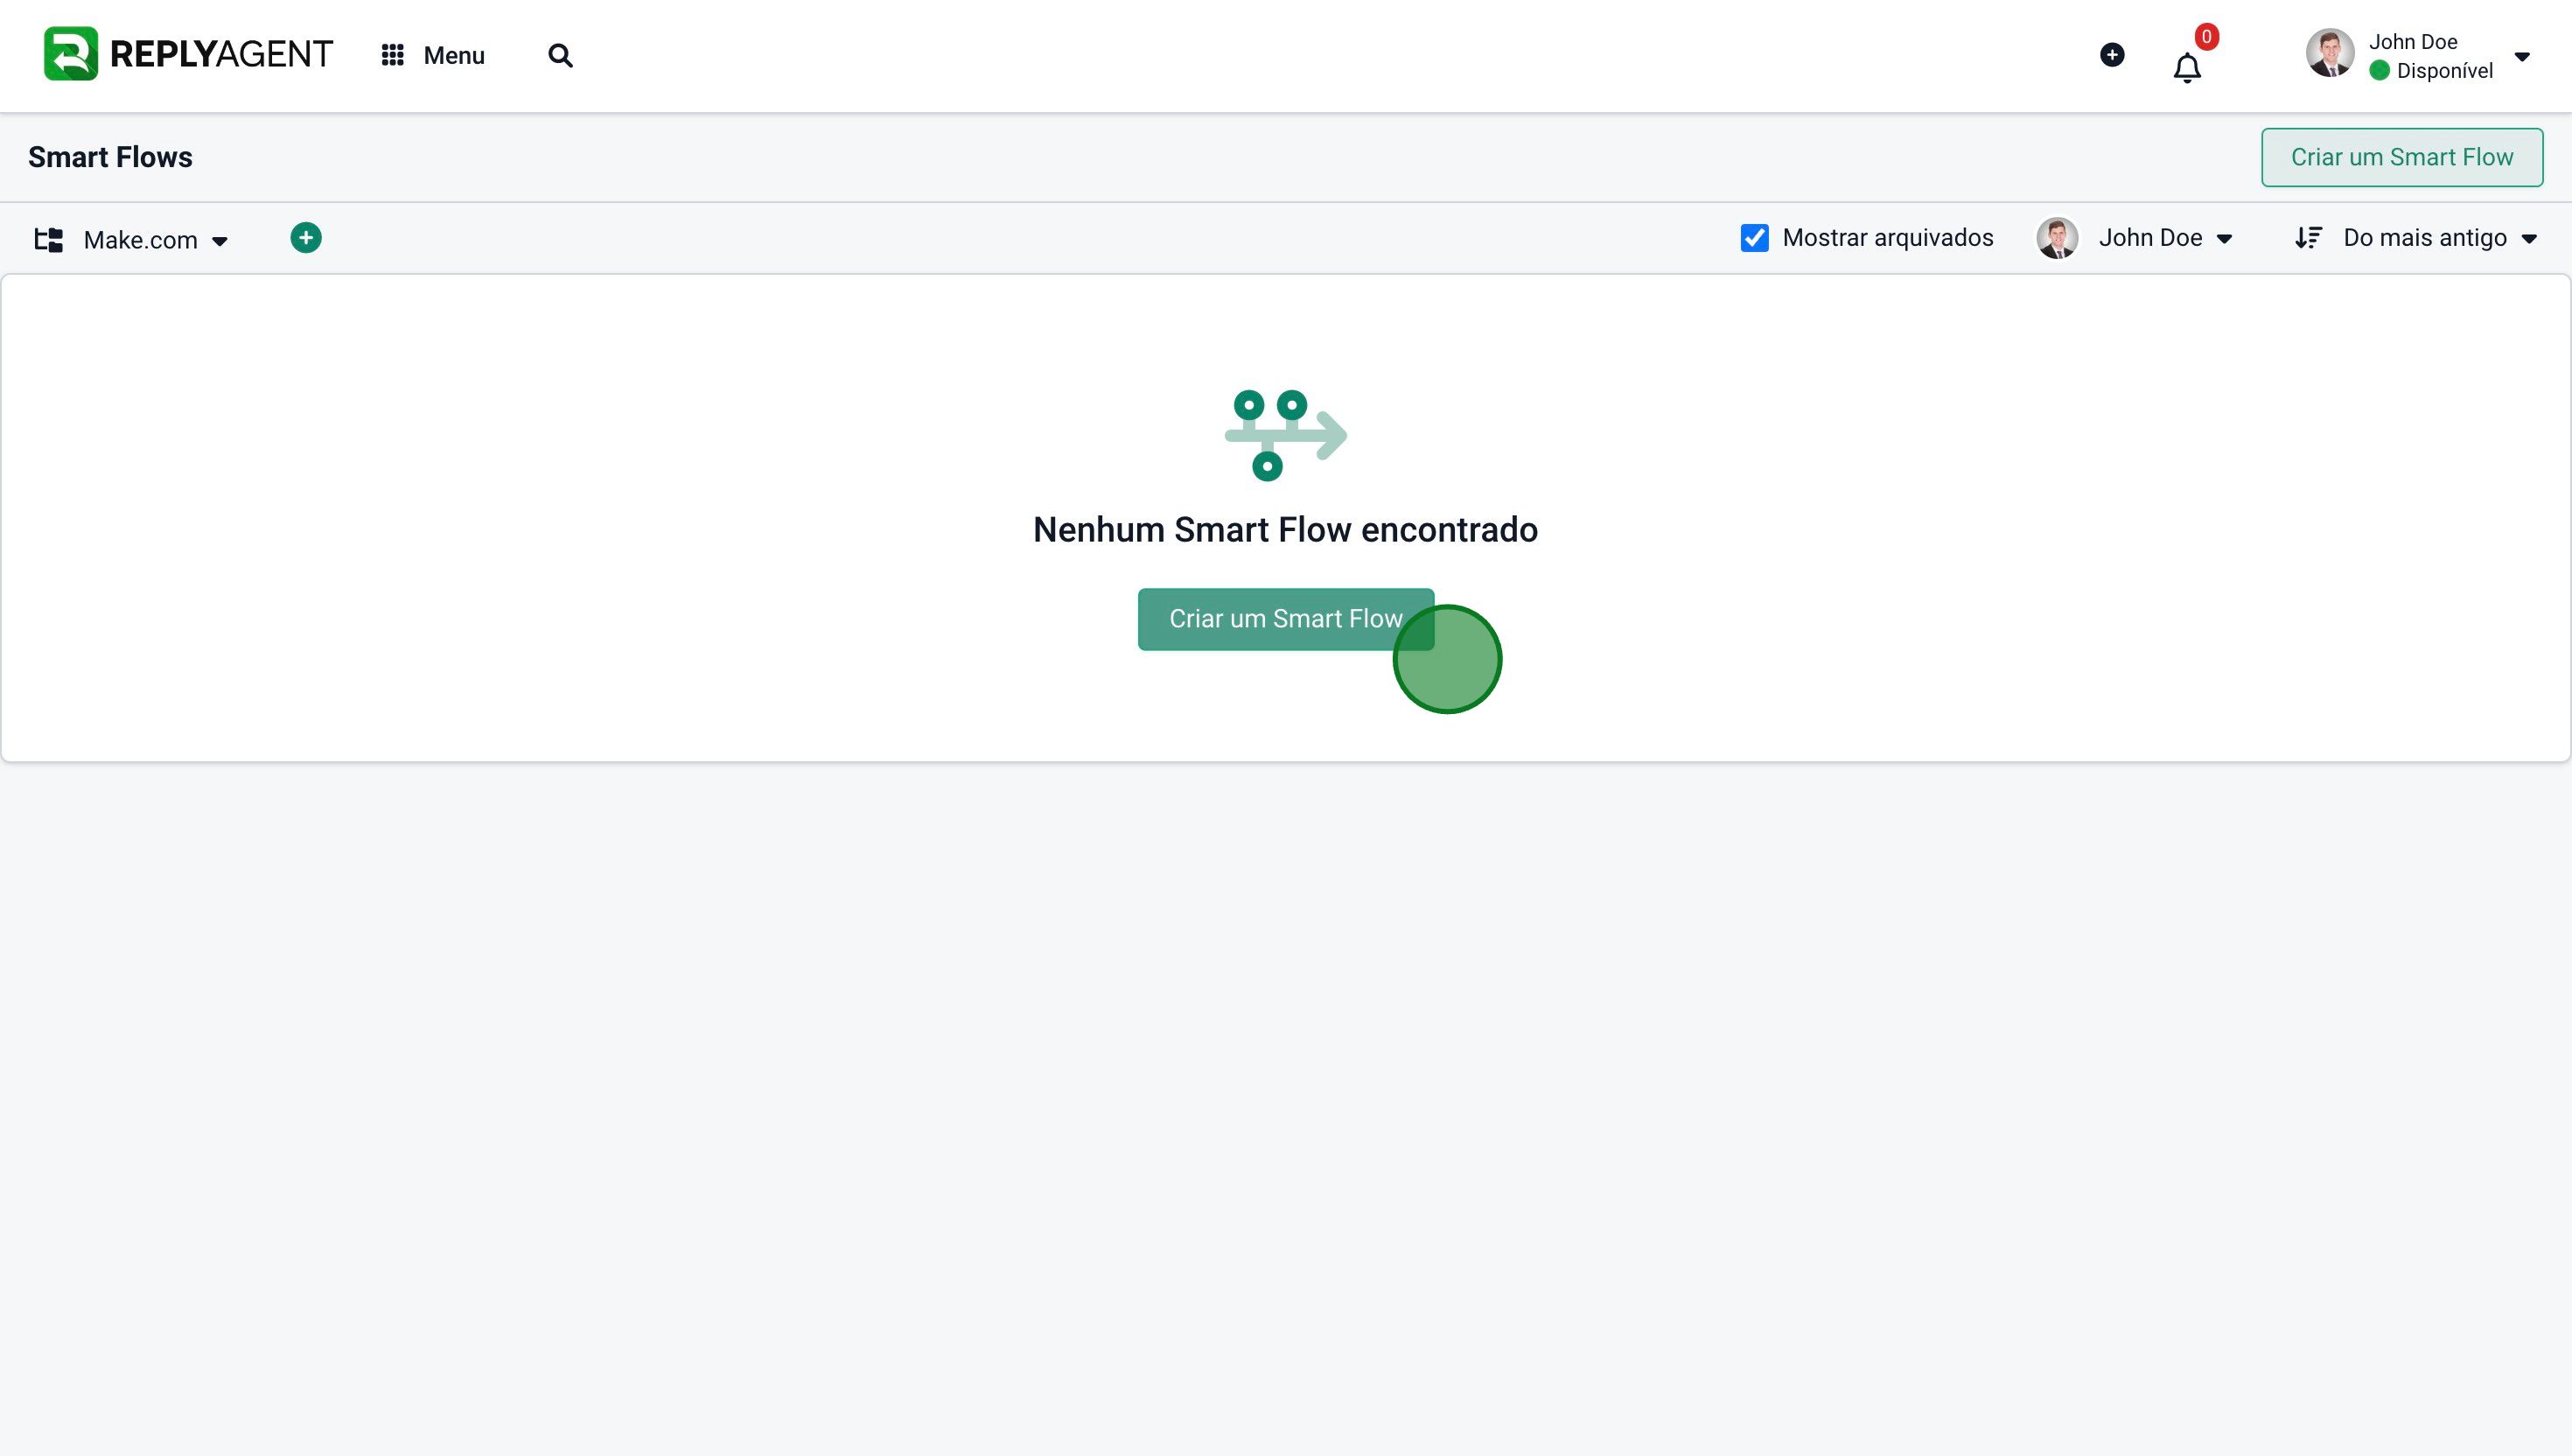
Task: Click the green Disponível status indicator
Action: point(2379,70)
